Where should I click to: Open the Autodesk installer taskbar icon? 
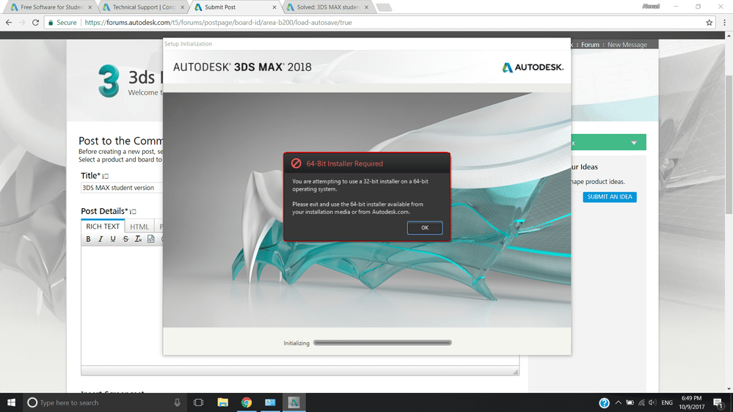(293, 402)
